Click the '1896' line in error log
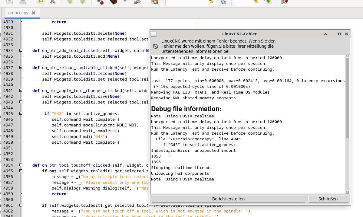The height and width of the screenshot is (217, 363). click(x=156, y=162)
